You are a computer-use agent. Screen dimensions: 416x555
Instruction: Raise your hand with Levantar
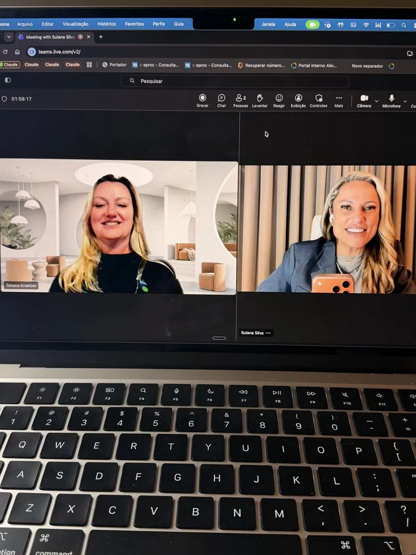(x=260, y=101)
